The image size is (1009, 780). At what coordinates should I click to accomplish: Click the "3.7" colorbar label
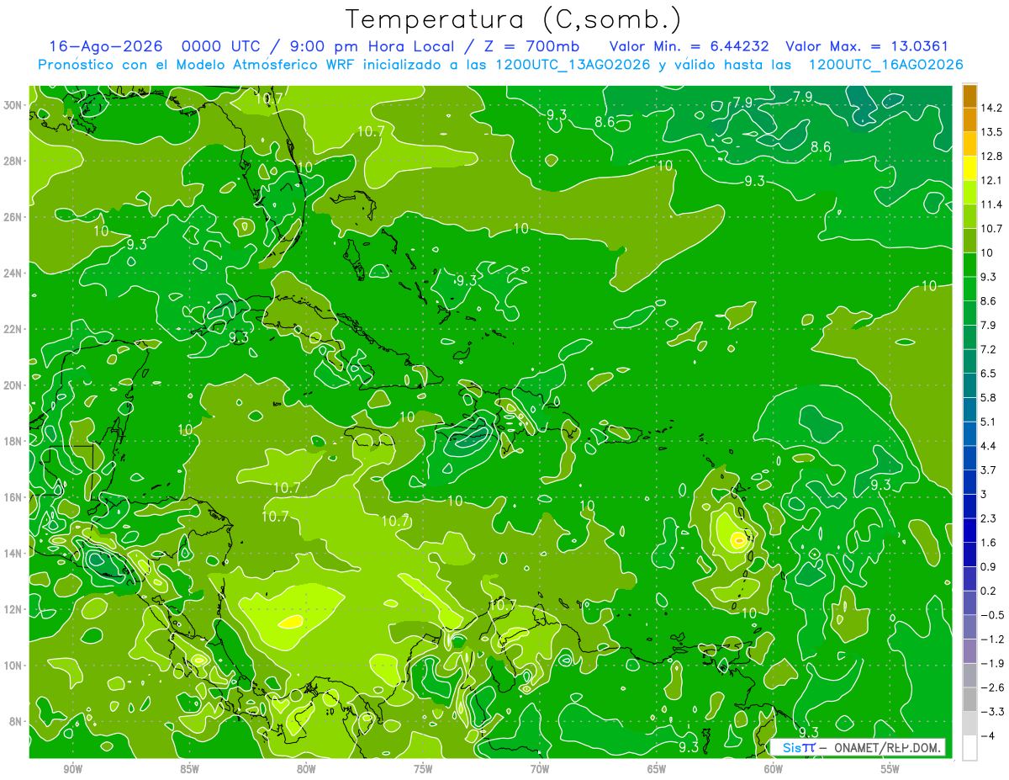(x=989, y=470)
